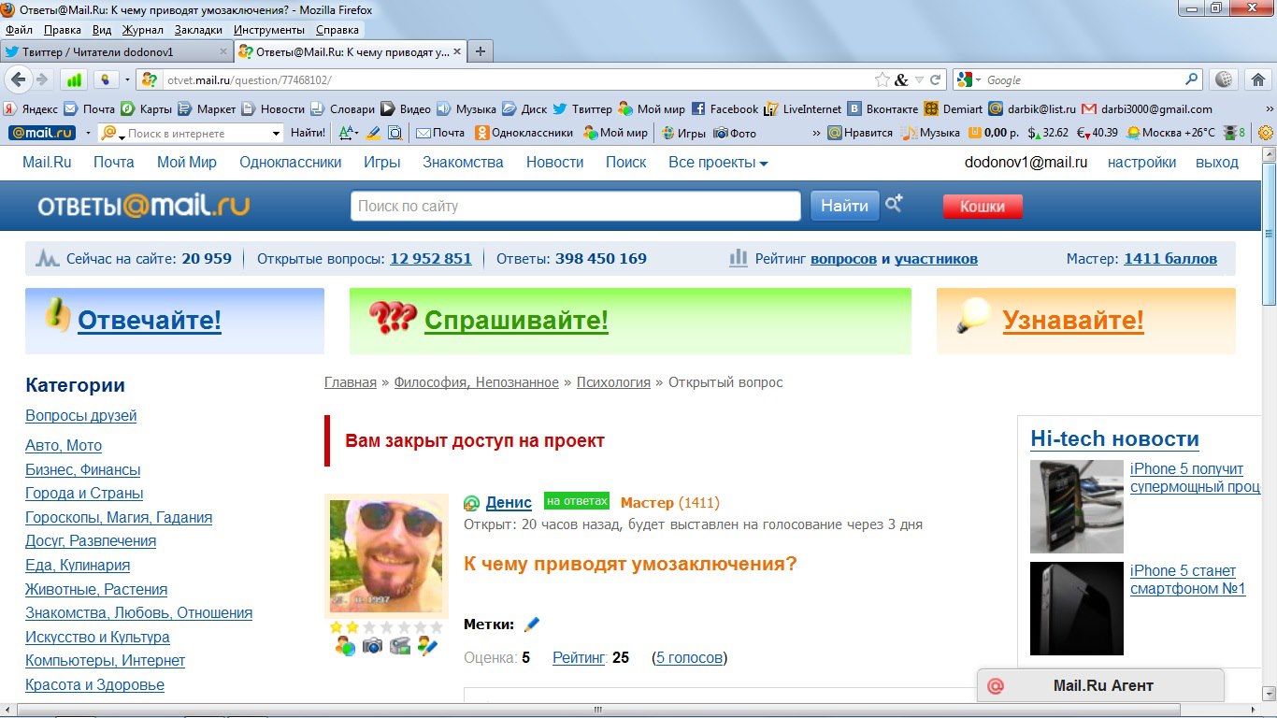Open the Facebook bookmark
This screenshot has width=1277, height=718.
(725, 108)
